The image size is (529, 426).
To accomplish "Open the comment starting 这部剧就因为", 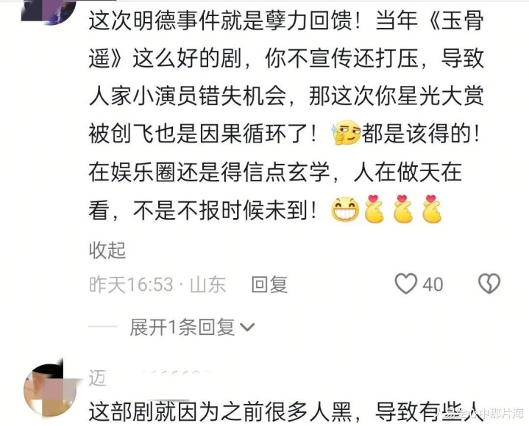I will click(286, 411).
